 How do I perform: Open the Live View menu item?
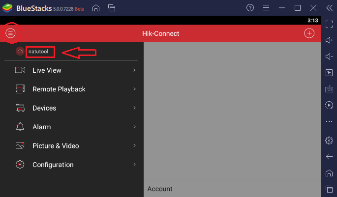[71, 70]
